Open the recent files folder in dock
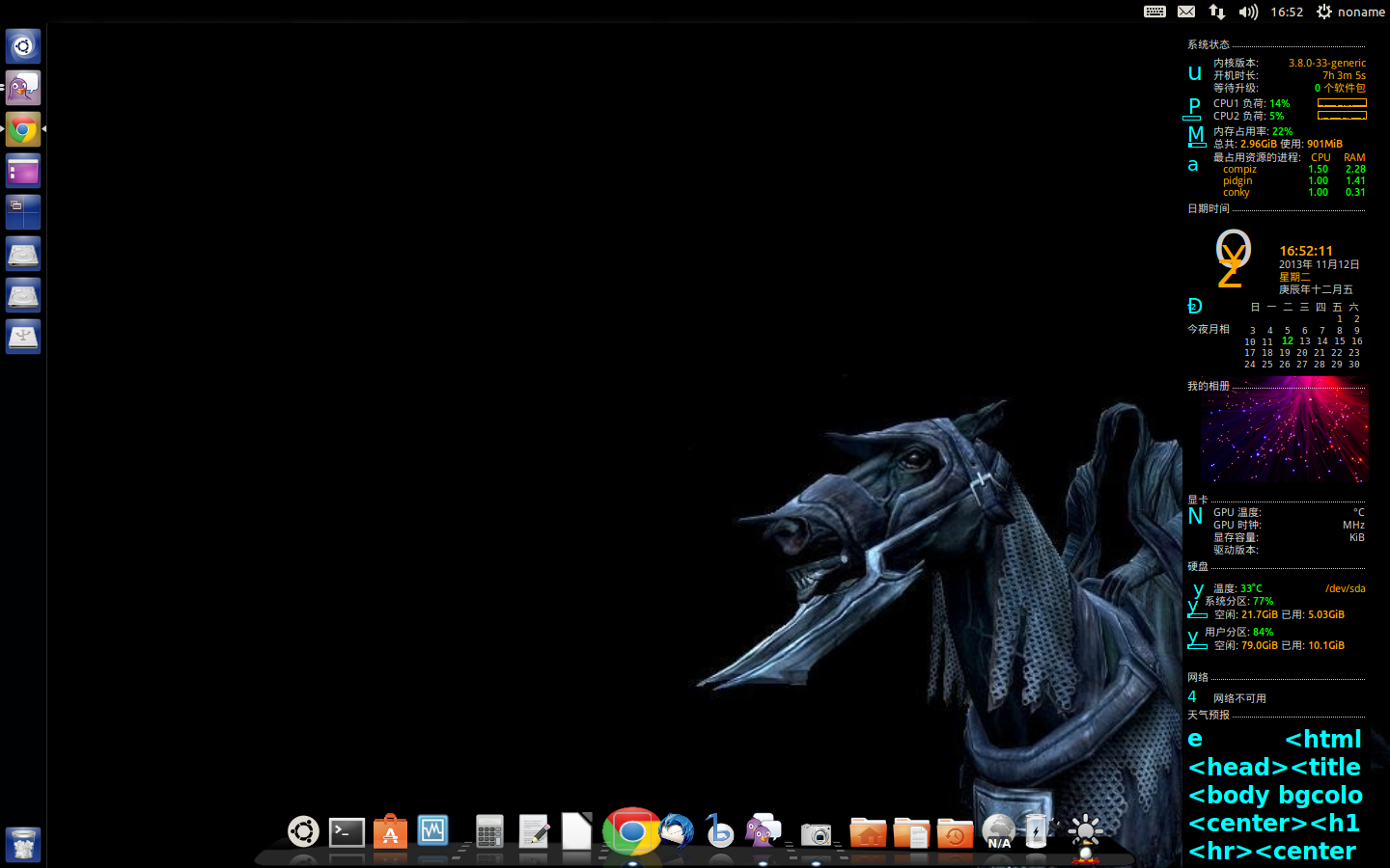The height and width of the screenshot is (868, 1390). click(955, 832)
